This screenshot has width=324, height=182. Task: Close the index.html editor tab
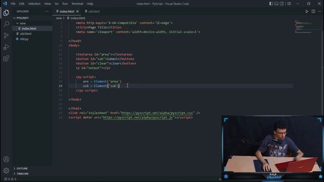[77, 12]
